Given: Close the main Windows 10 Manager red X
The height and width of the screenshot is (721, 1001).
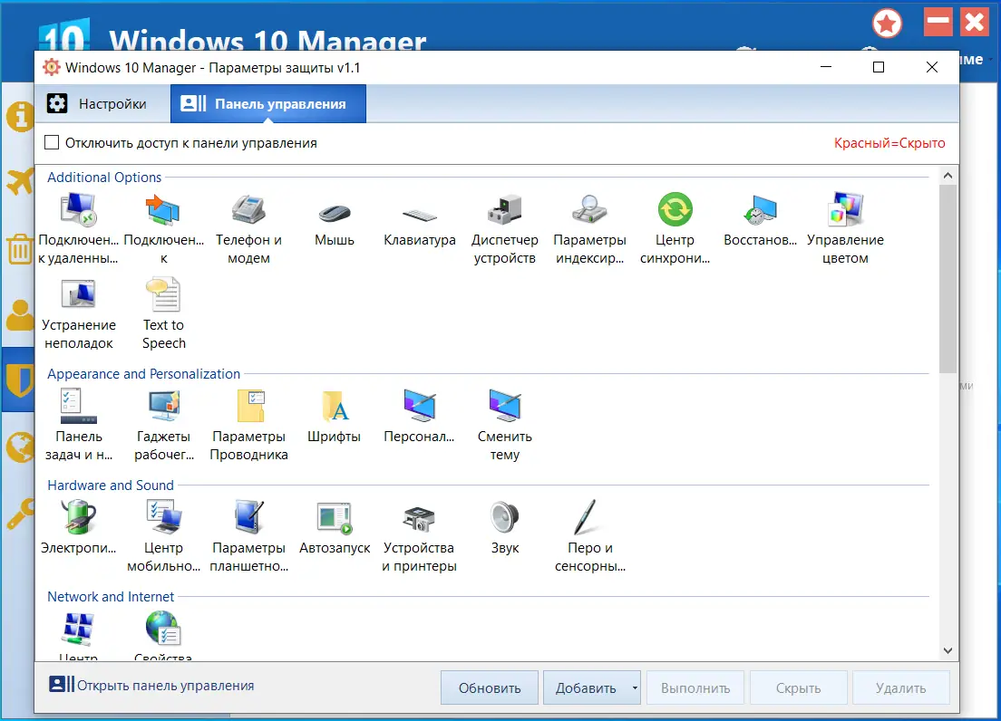Looking at the screenshot, I should point(975,22).
